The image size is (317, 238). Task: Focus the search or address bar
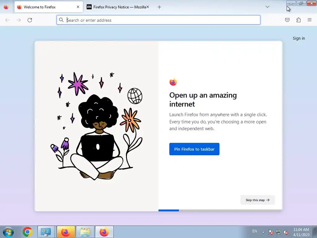(x=158, y=20)
